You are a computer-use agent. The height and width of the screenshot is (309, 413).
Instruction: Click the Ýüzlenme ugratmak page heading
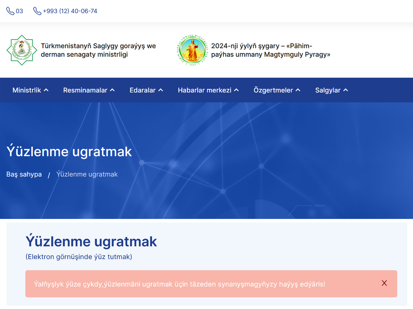(91, 241)
